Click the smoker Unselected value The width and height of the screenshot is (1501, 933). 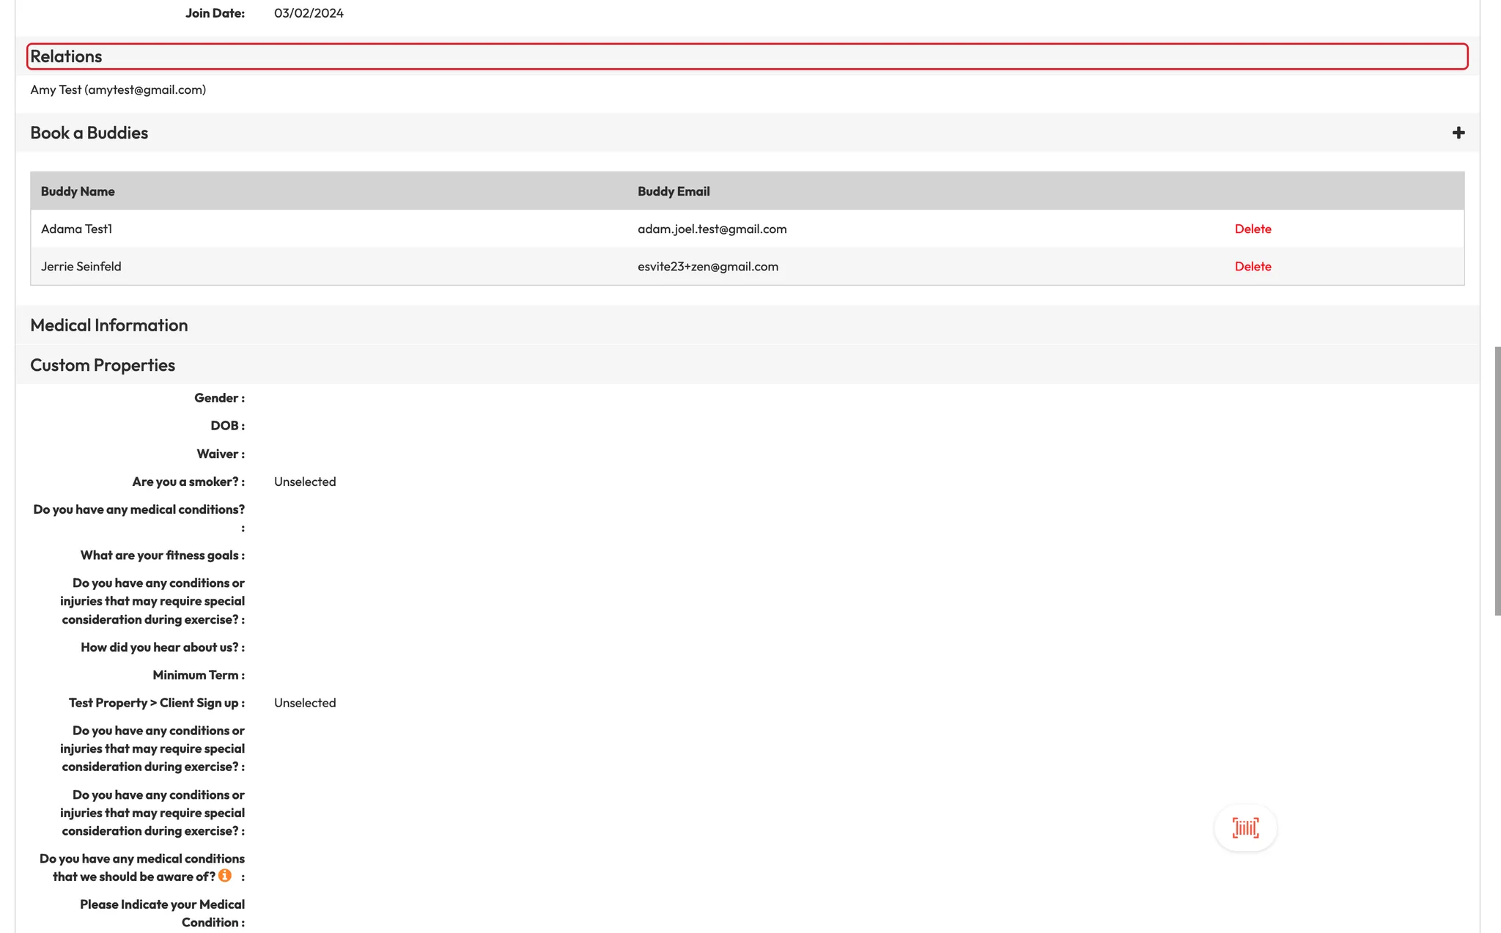pyautogui.click(x=305, y=482)
